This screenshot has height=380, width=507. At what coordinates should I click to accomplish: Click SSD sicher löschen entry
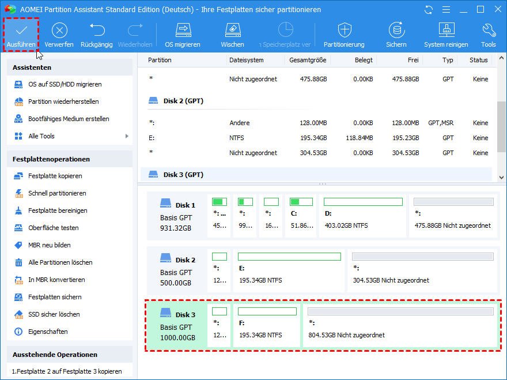(x=54, y=314)
